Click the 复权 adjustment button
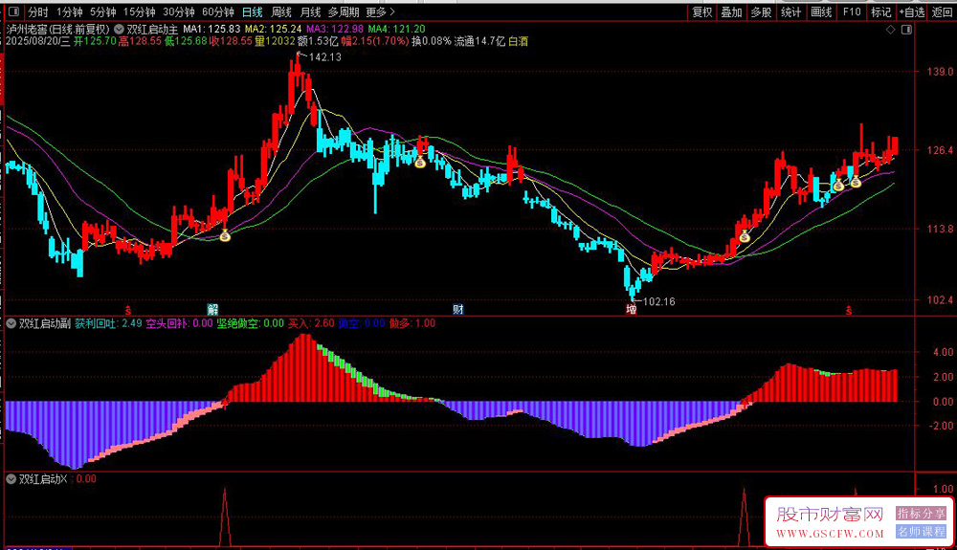 pos(701,12)
